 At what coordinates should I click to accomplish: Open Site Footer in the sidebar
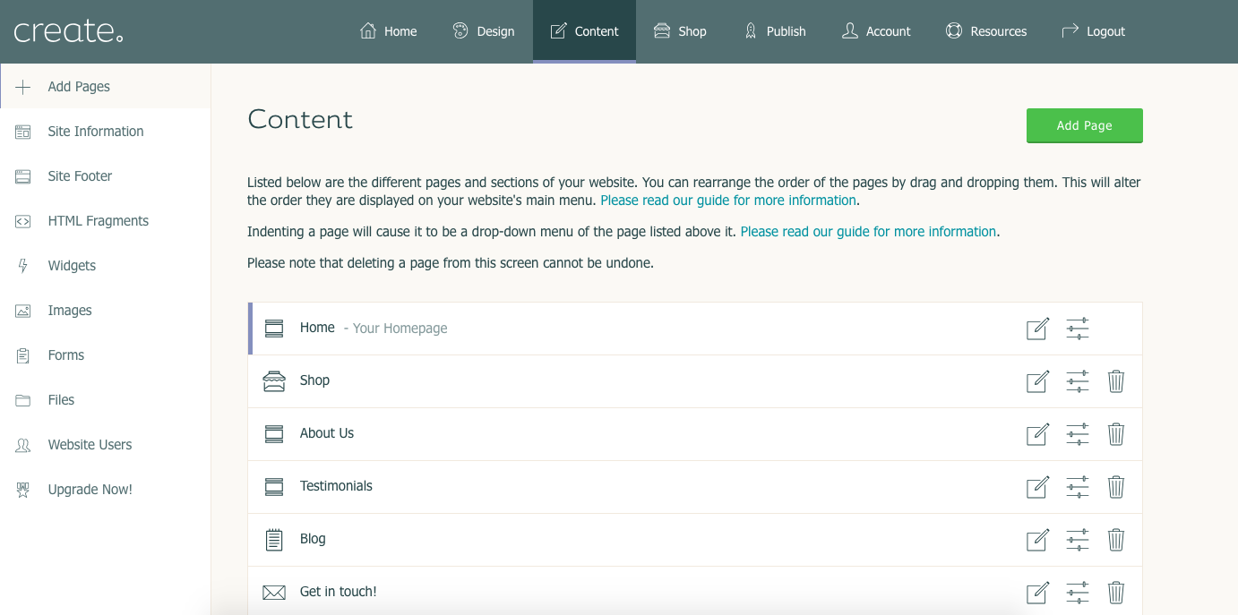click(x=106, y=175)
